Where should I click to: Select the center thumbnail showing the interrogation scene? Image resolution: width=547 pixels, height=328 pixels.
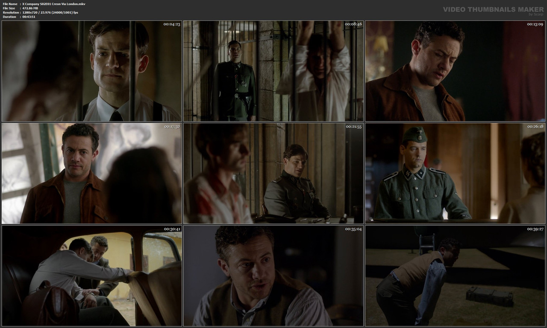[273, 173]
